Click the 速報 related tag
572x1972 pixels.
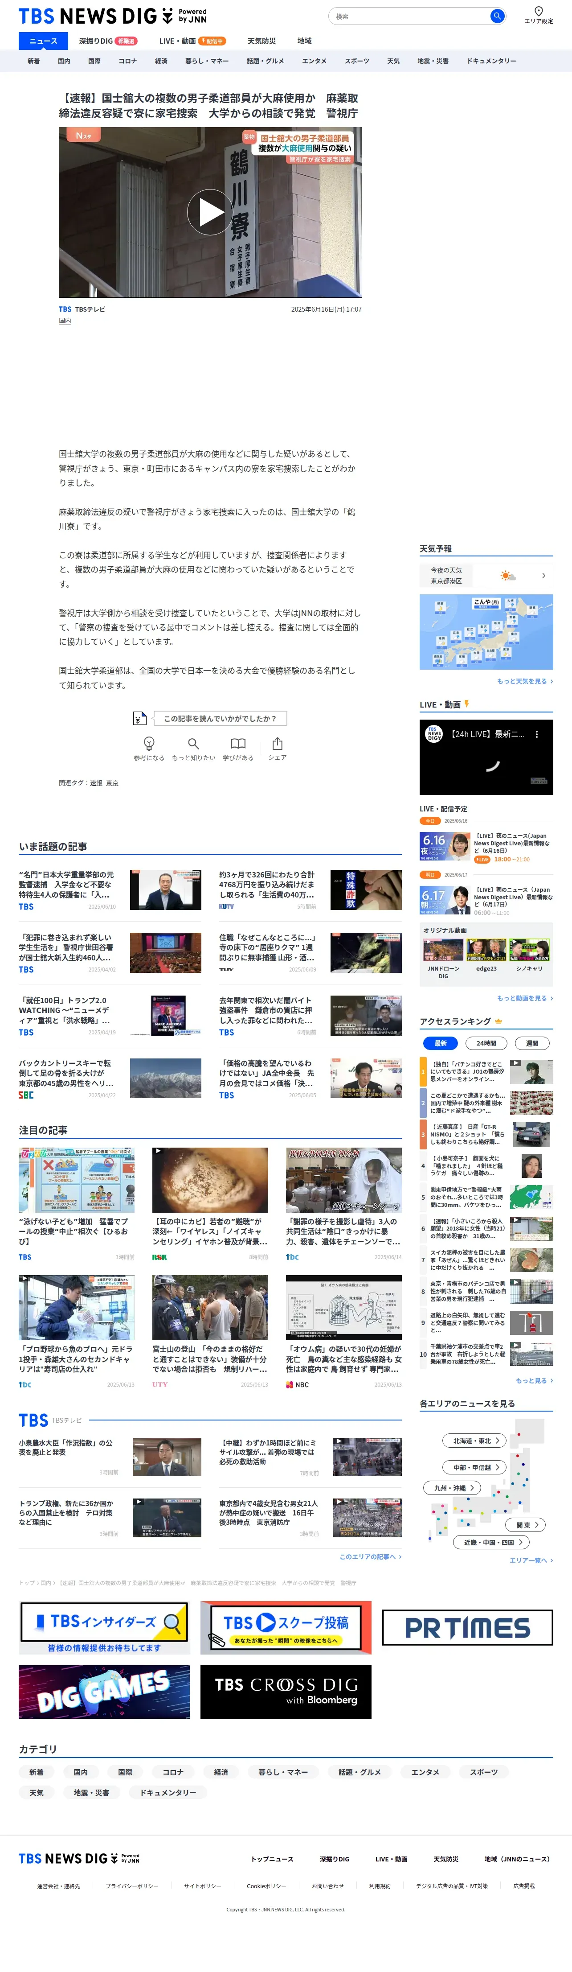pyautogui.click(x=96, y=782)
